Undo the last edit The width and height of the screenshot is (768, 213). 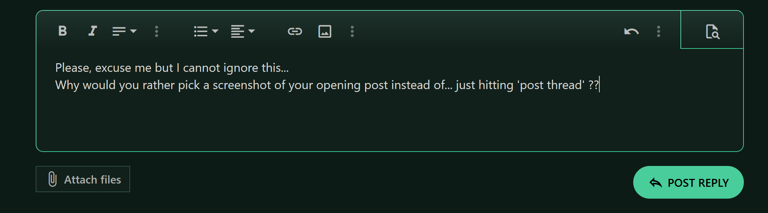631,31
